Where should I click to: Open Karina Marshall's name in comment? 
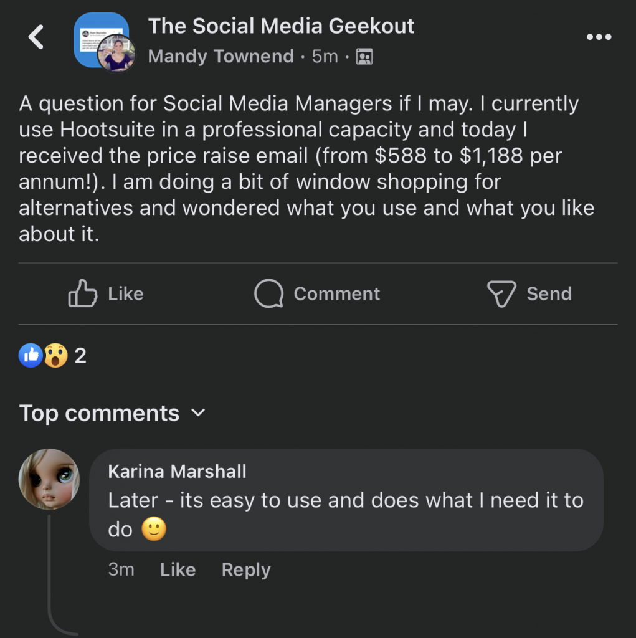(x=177, y=471)
